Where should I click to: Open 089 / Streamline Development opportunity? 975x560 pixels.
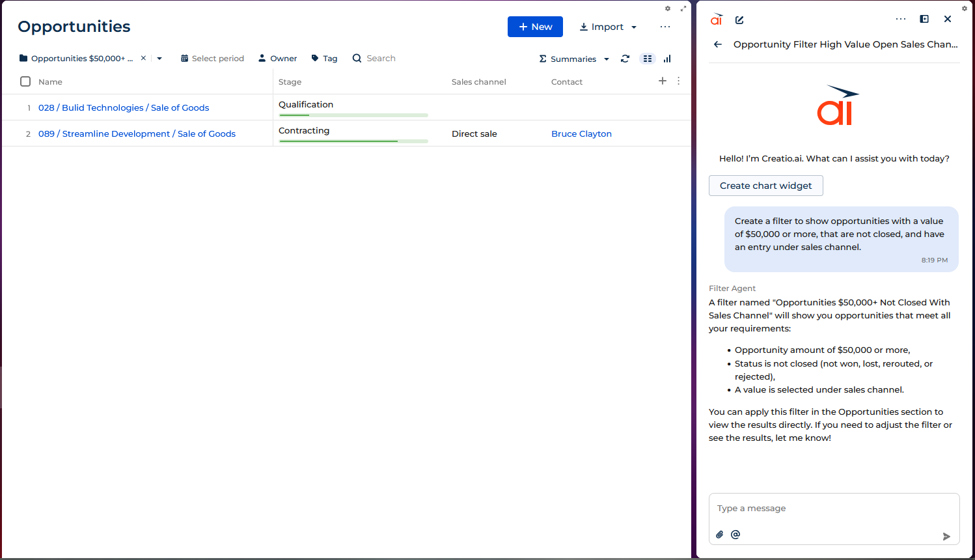coord(137,133)
